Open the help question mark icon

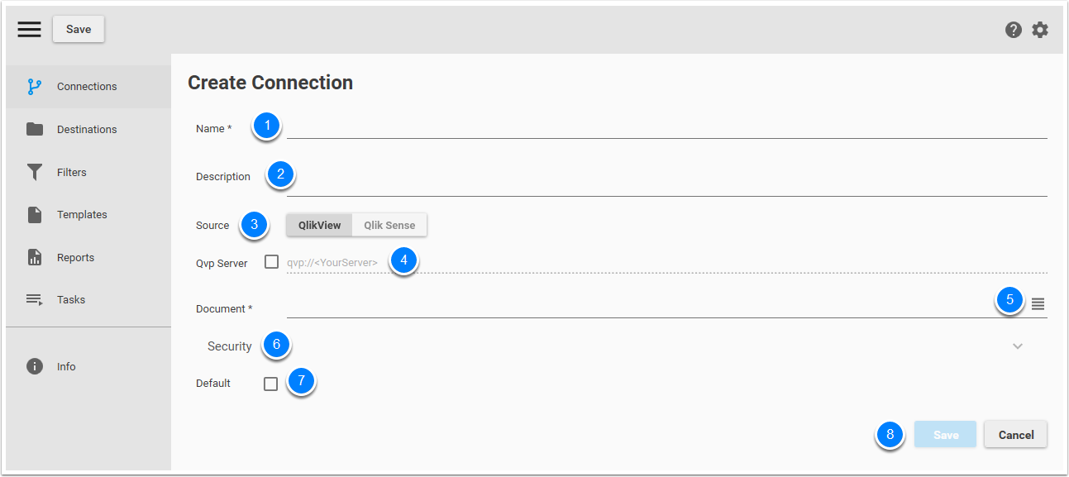pyautogui.click(x=1013, y=29)
